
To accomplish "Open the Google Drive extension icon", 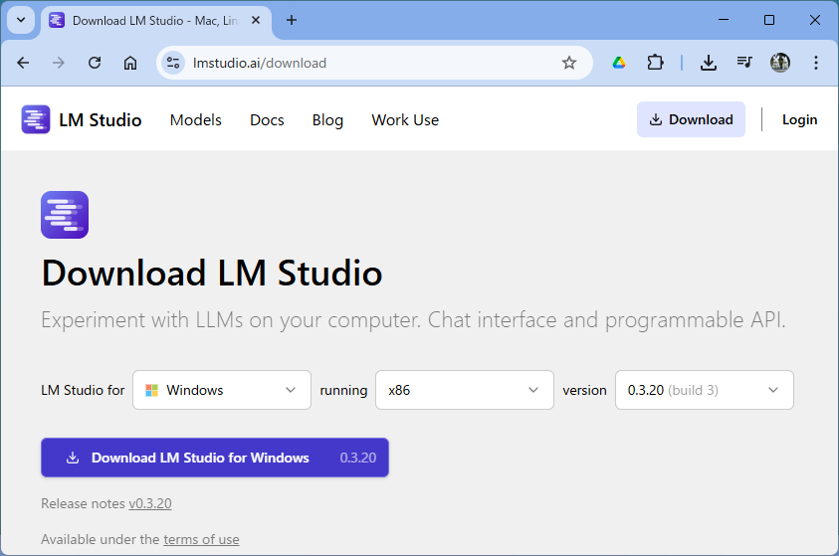I will (x=619, y=63).
